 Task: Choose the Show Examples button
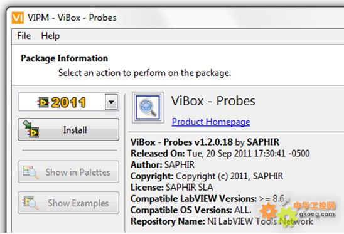pos(68,203)
